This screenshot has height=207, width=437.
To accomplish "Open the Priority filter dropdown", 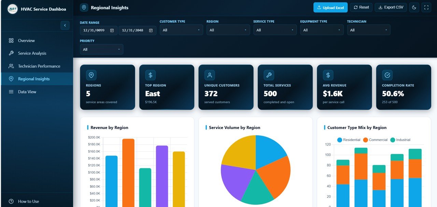I will tap(101, 49).
